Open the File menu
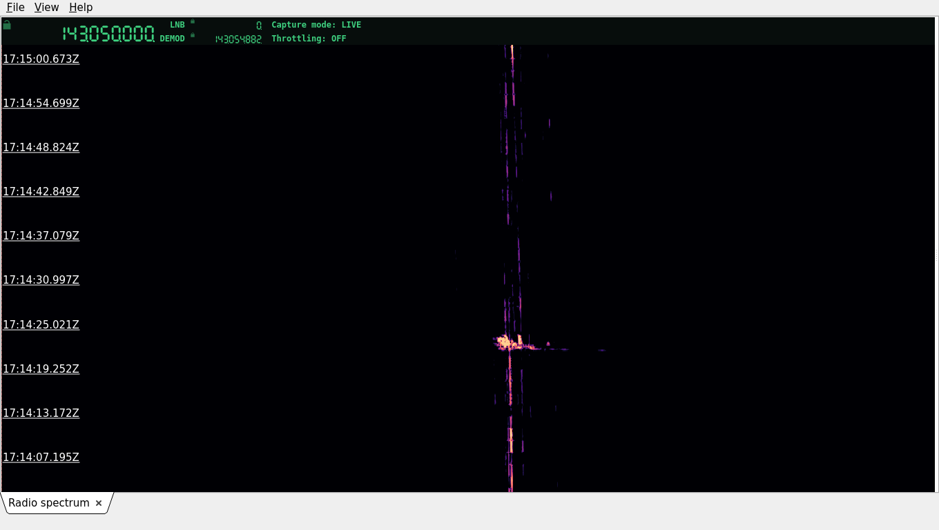Screen dimensions: 939x530 pos(15,7)
